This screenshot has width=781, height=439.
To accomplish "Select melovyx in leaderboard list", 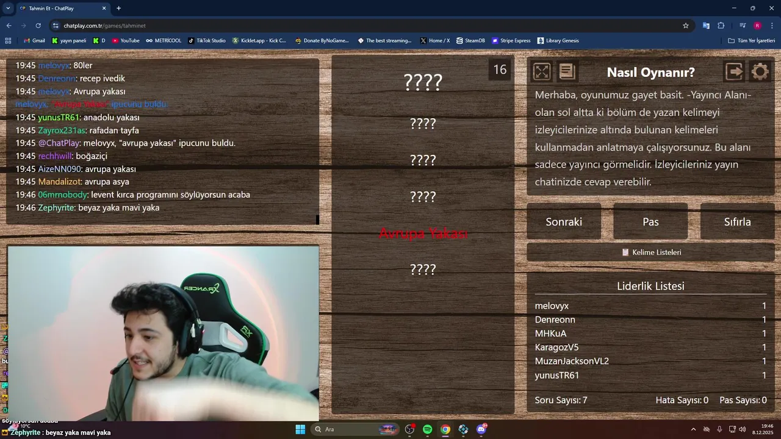I will (x=552, y=305).
